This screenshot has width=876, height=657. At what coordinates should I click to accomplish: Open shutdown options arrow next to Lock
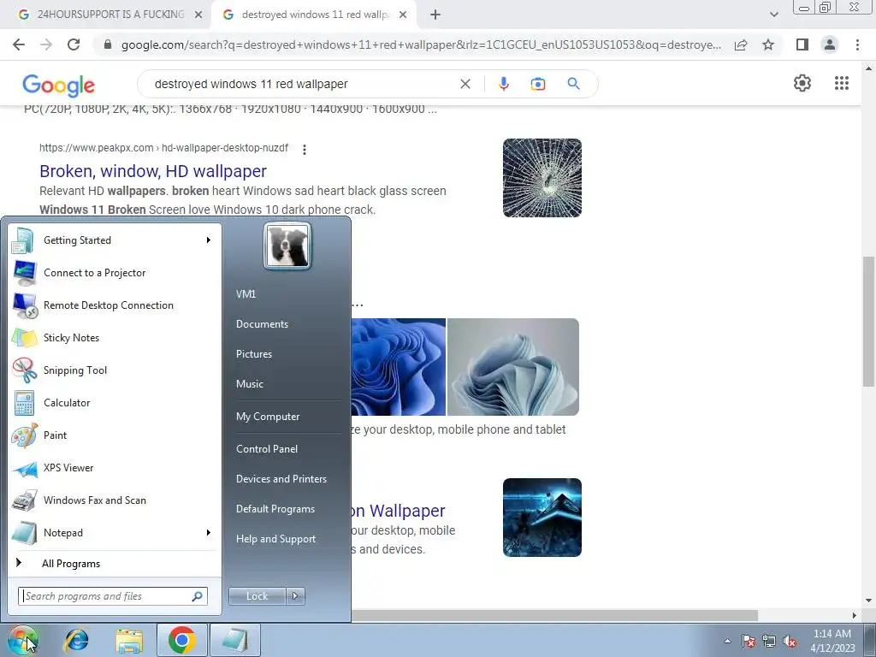coord(295,596)
